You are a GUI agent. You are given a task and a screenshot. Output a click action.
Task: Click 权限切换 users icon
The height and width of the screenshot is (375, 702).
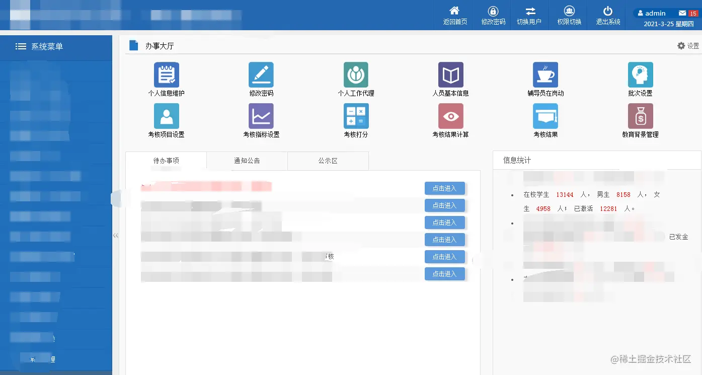569,11
